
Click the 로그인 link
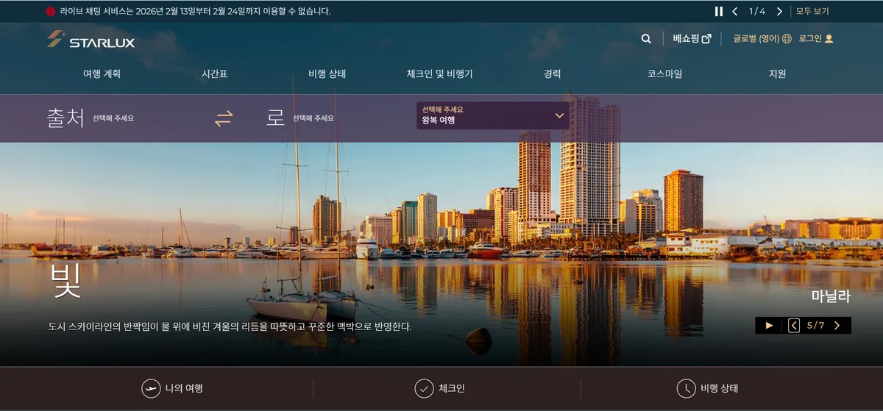(815, 39)
